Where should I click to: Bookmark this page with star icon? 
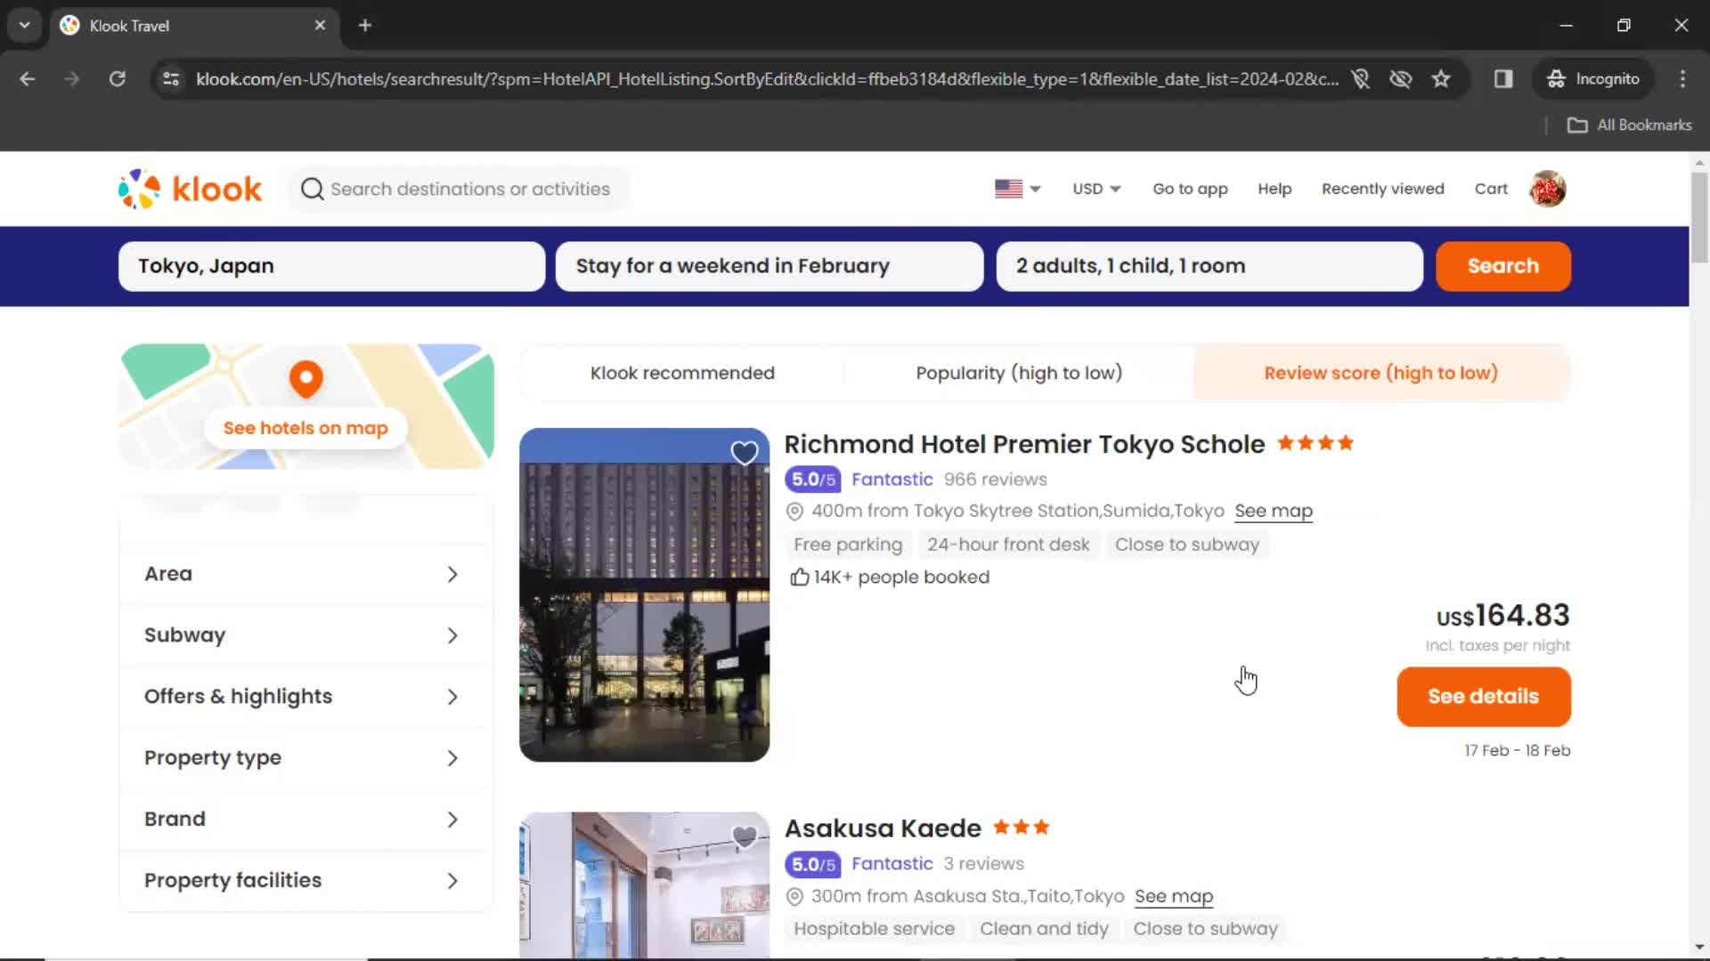pos(1441,79)
